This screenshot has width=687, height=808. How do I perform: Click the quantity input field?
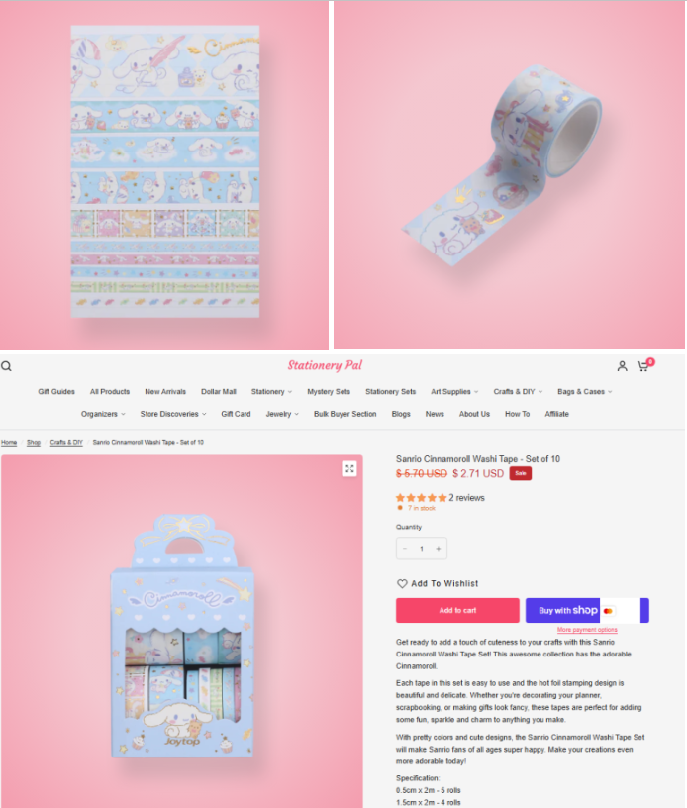[422, 549]
